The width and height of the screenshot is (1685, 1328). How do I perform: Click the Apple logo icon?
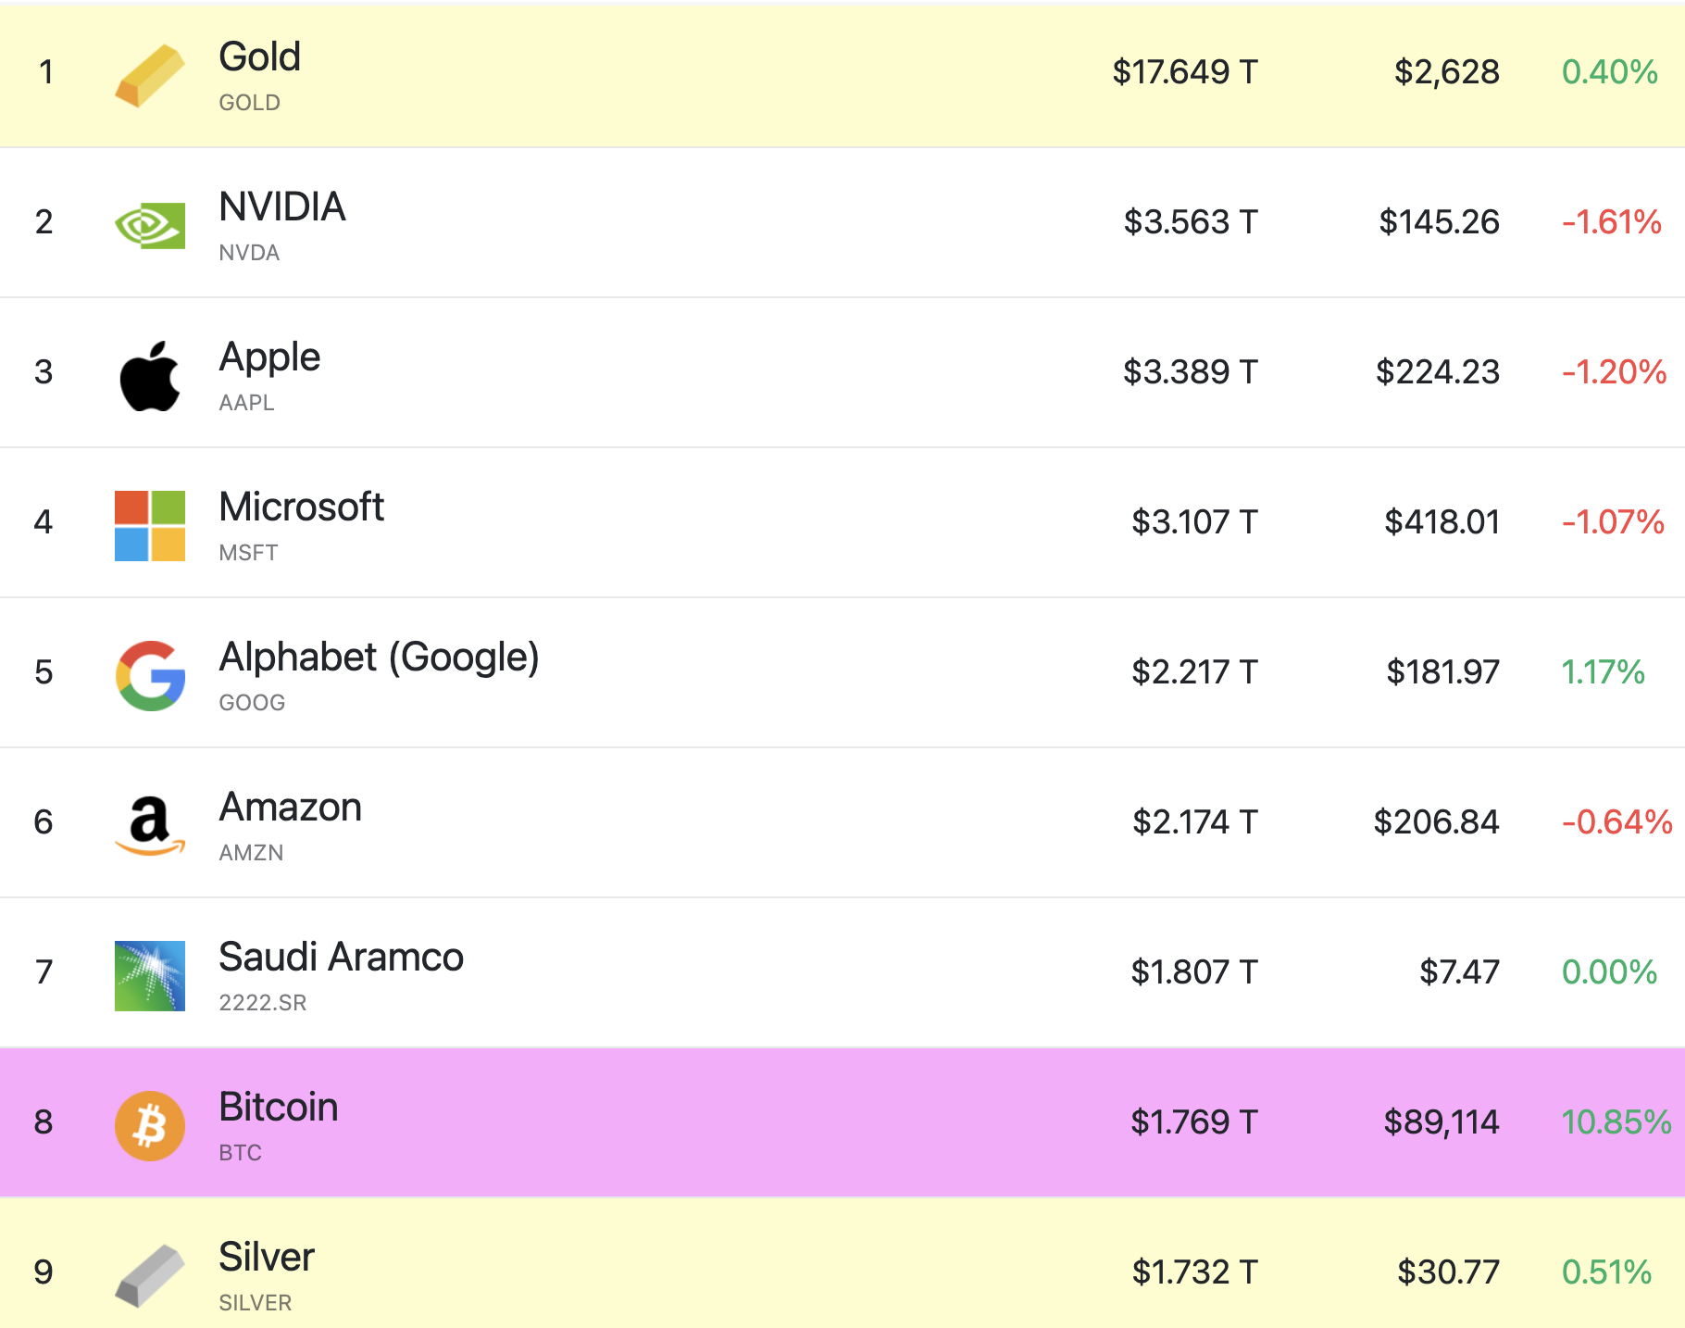[x=149, y=375]
